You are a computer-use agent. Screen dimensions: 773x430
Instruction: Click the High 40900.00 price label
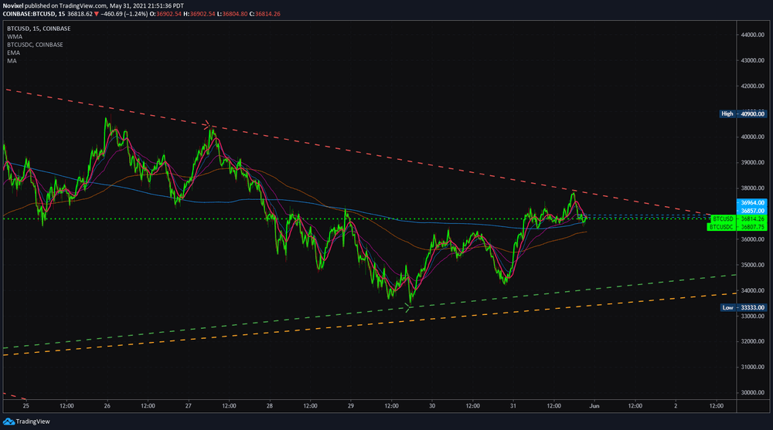(742, 113)
